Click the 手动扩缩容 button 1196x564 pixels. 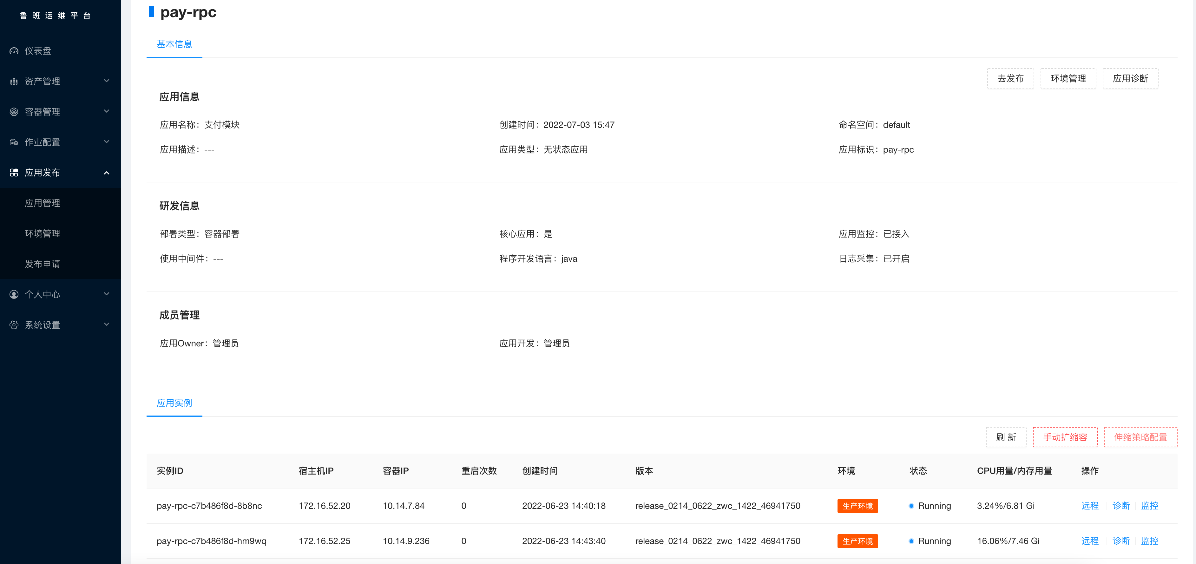point(1065,437)
